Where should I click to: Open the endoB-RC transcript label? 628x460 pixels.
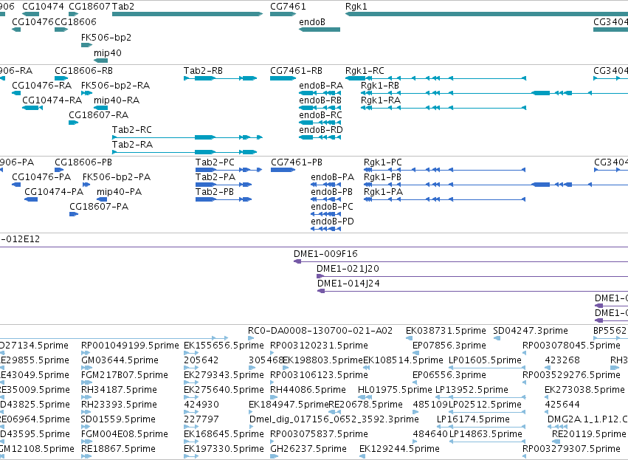[x=320, y=115]
